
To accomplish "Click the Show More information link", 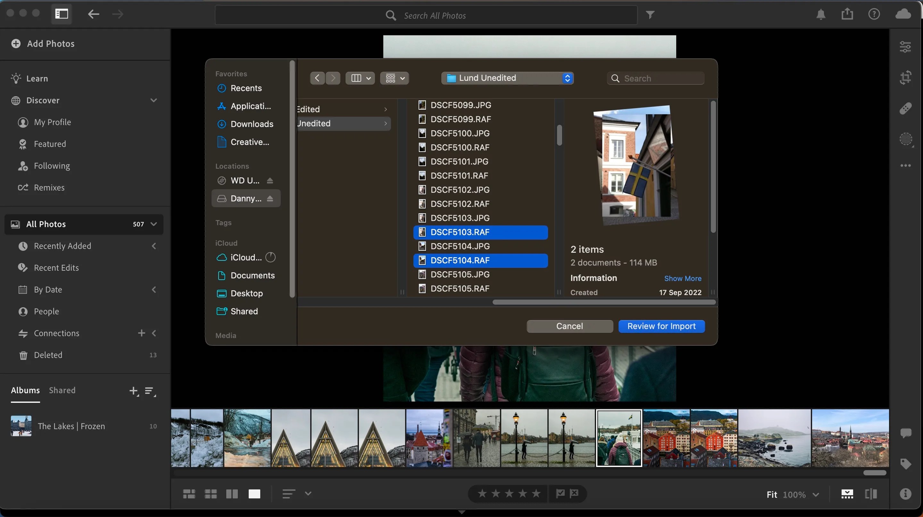I will tap(682, 278).
